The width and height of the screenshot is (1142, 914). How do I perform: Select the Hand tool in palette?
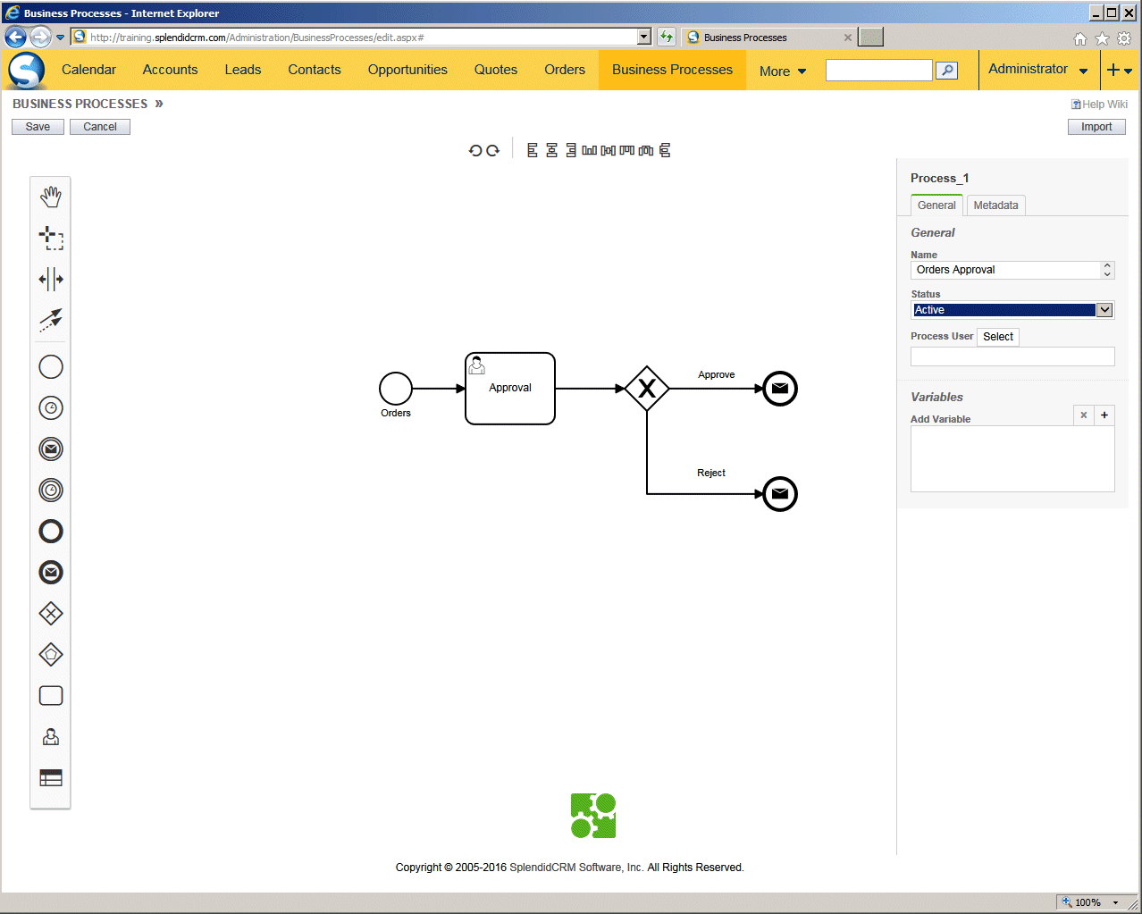coord(51,197)
